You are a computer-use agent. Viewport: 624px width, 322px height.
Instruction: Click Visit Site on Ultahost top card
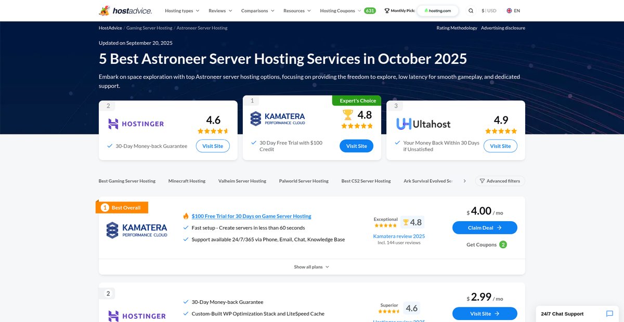[x=500, y=146]
